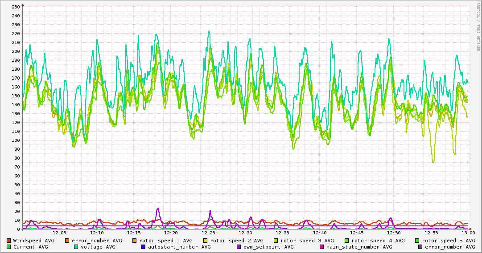Click the y-axis value 90

click(17, 149)
